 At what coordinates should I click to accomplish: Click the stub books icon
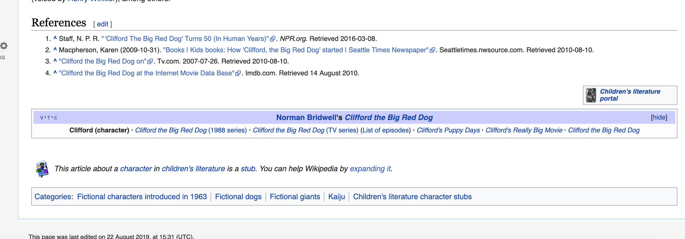point(42,169)
